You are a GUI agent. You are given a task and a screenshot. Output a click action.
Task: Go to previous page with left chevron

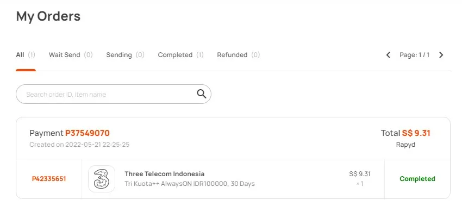[388, 55]
